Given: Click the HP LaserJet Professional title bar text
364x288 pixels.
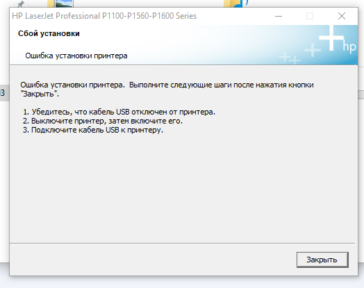Looking at the screenshot, I should pos(104,16).
